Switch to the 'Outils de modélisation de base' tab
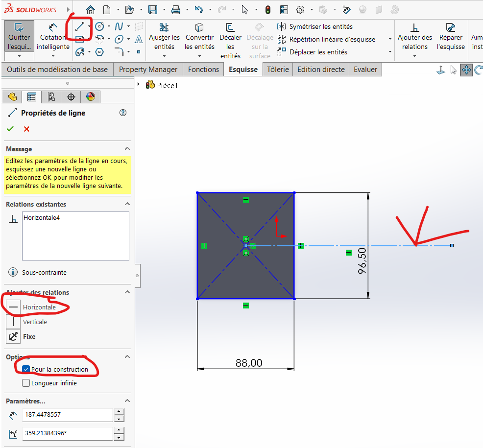This screenshot has width=483, height=448. click(57, 70)
